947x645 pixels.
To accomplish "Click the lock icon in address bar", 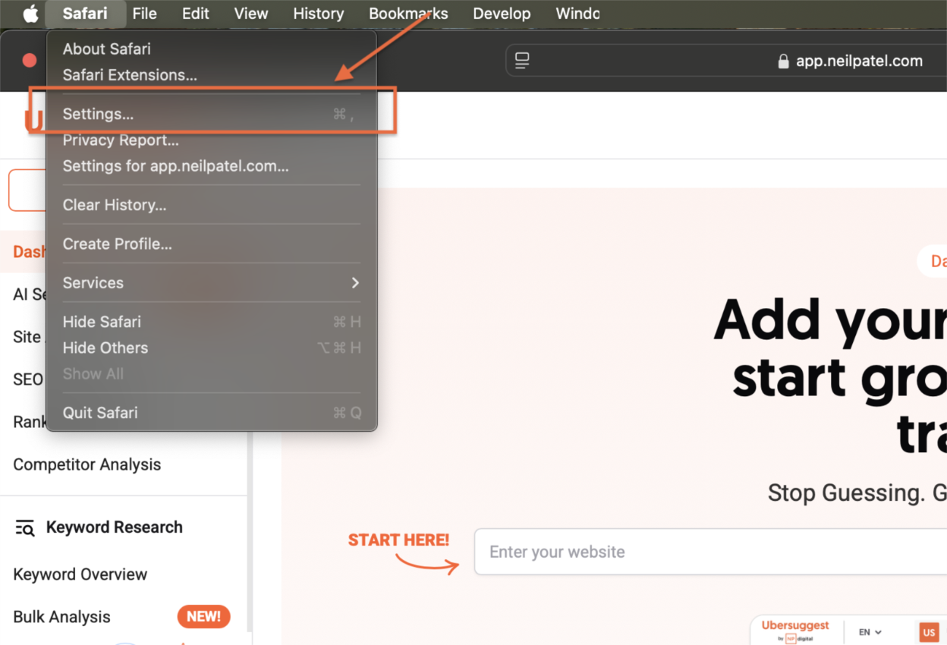I will point(784,61).
